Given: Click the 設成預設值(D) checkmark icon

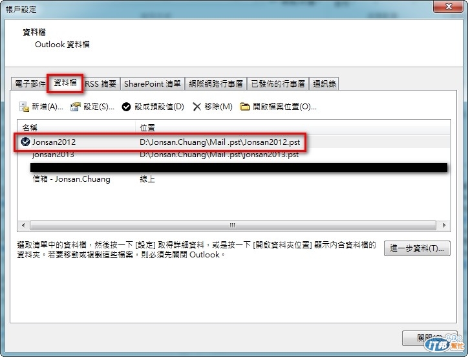Looking at the screenshot, I should [126, 107].
